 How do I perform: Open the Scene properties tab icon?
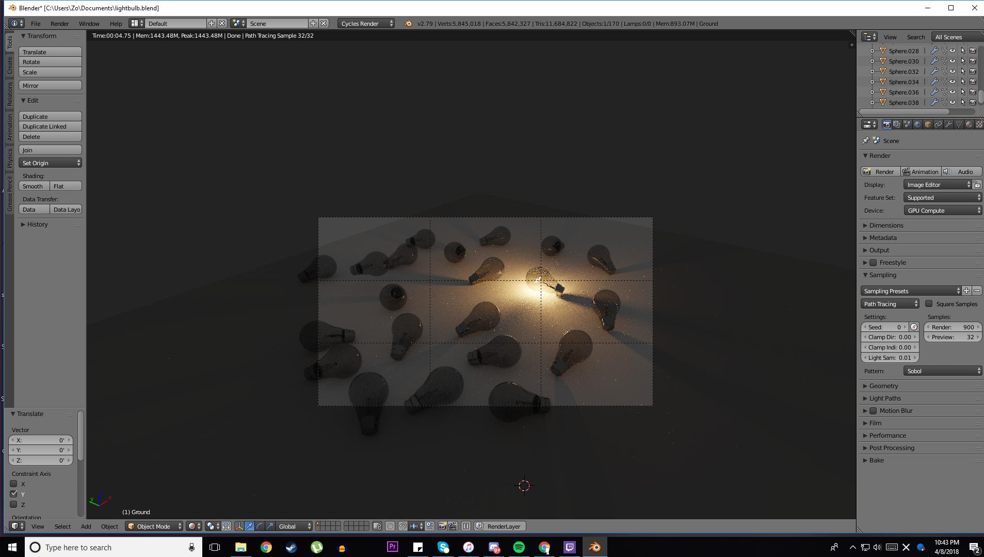pos(907,124)
